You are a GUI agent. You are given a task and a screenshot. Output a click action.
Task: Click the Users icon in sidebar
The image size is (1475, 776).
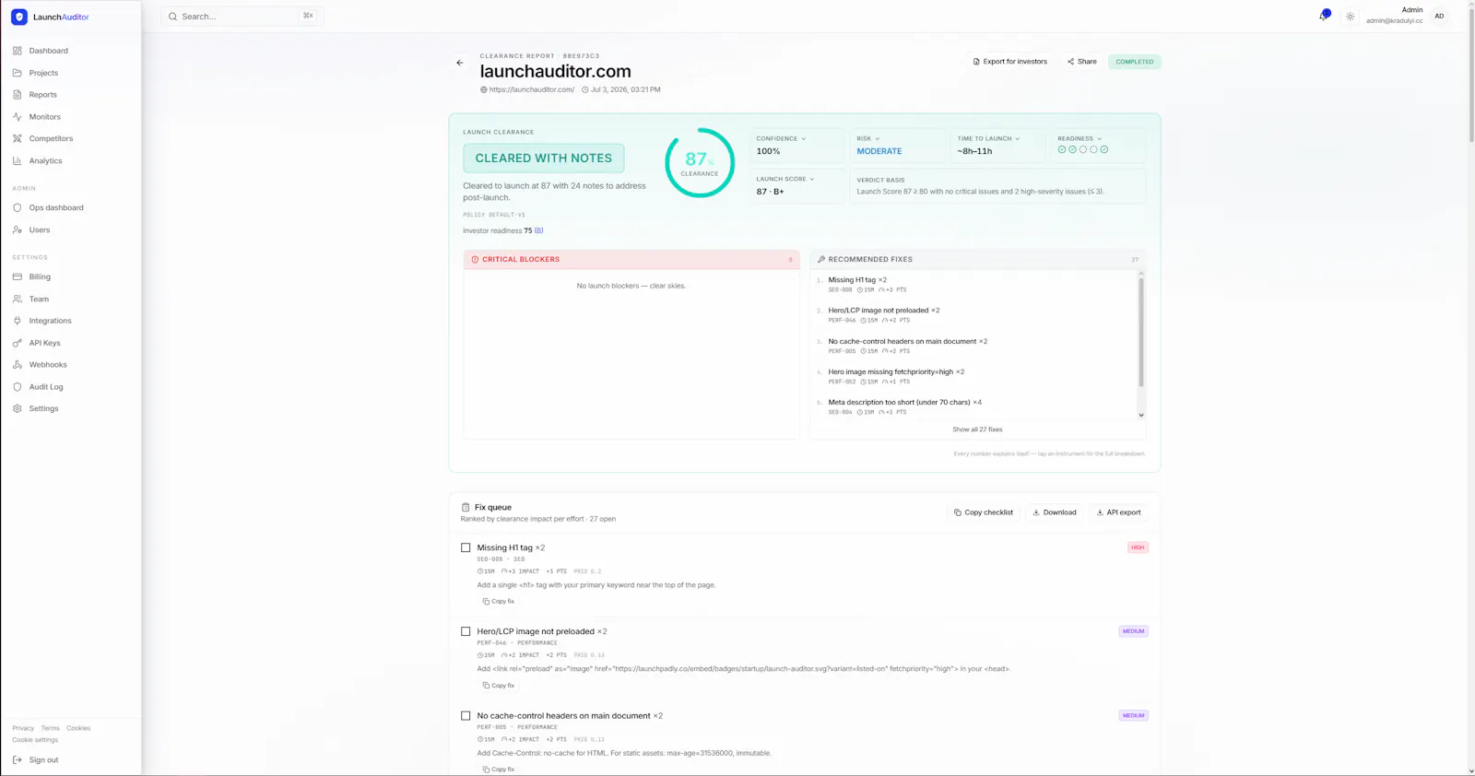point(18,229)
